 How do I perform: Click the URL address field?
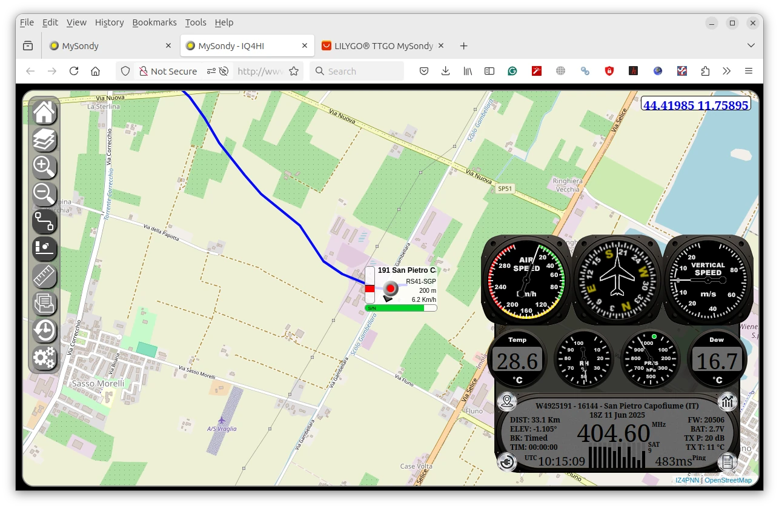260,71
